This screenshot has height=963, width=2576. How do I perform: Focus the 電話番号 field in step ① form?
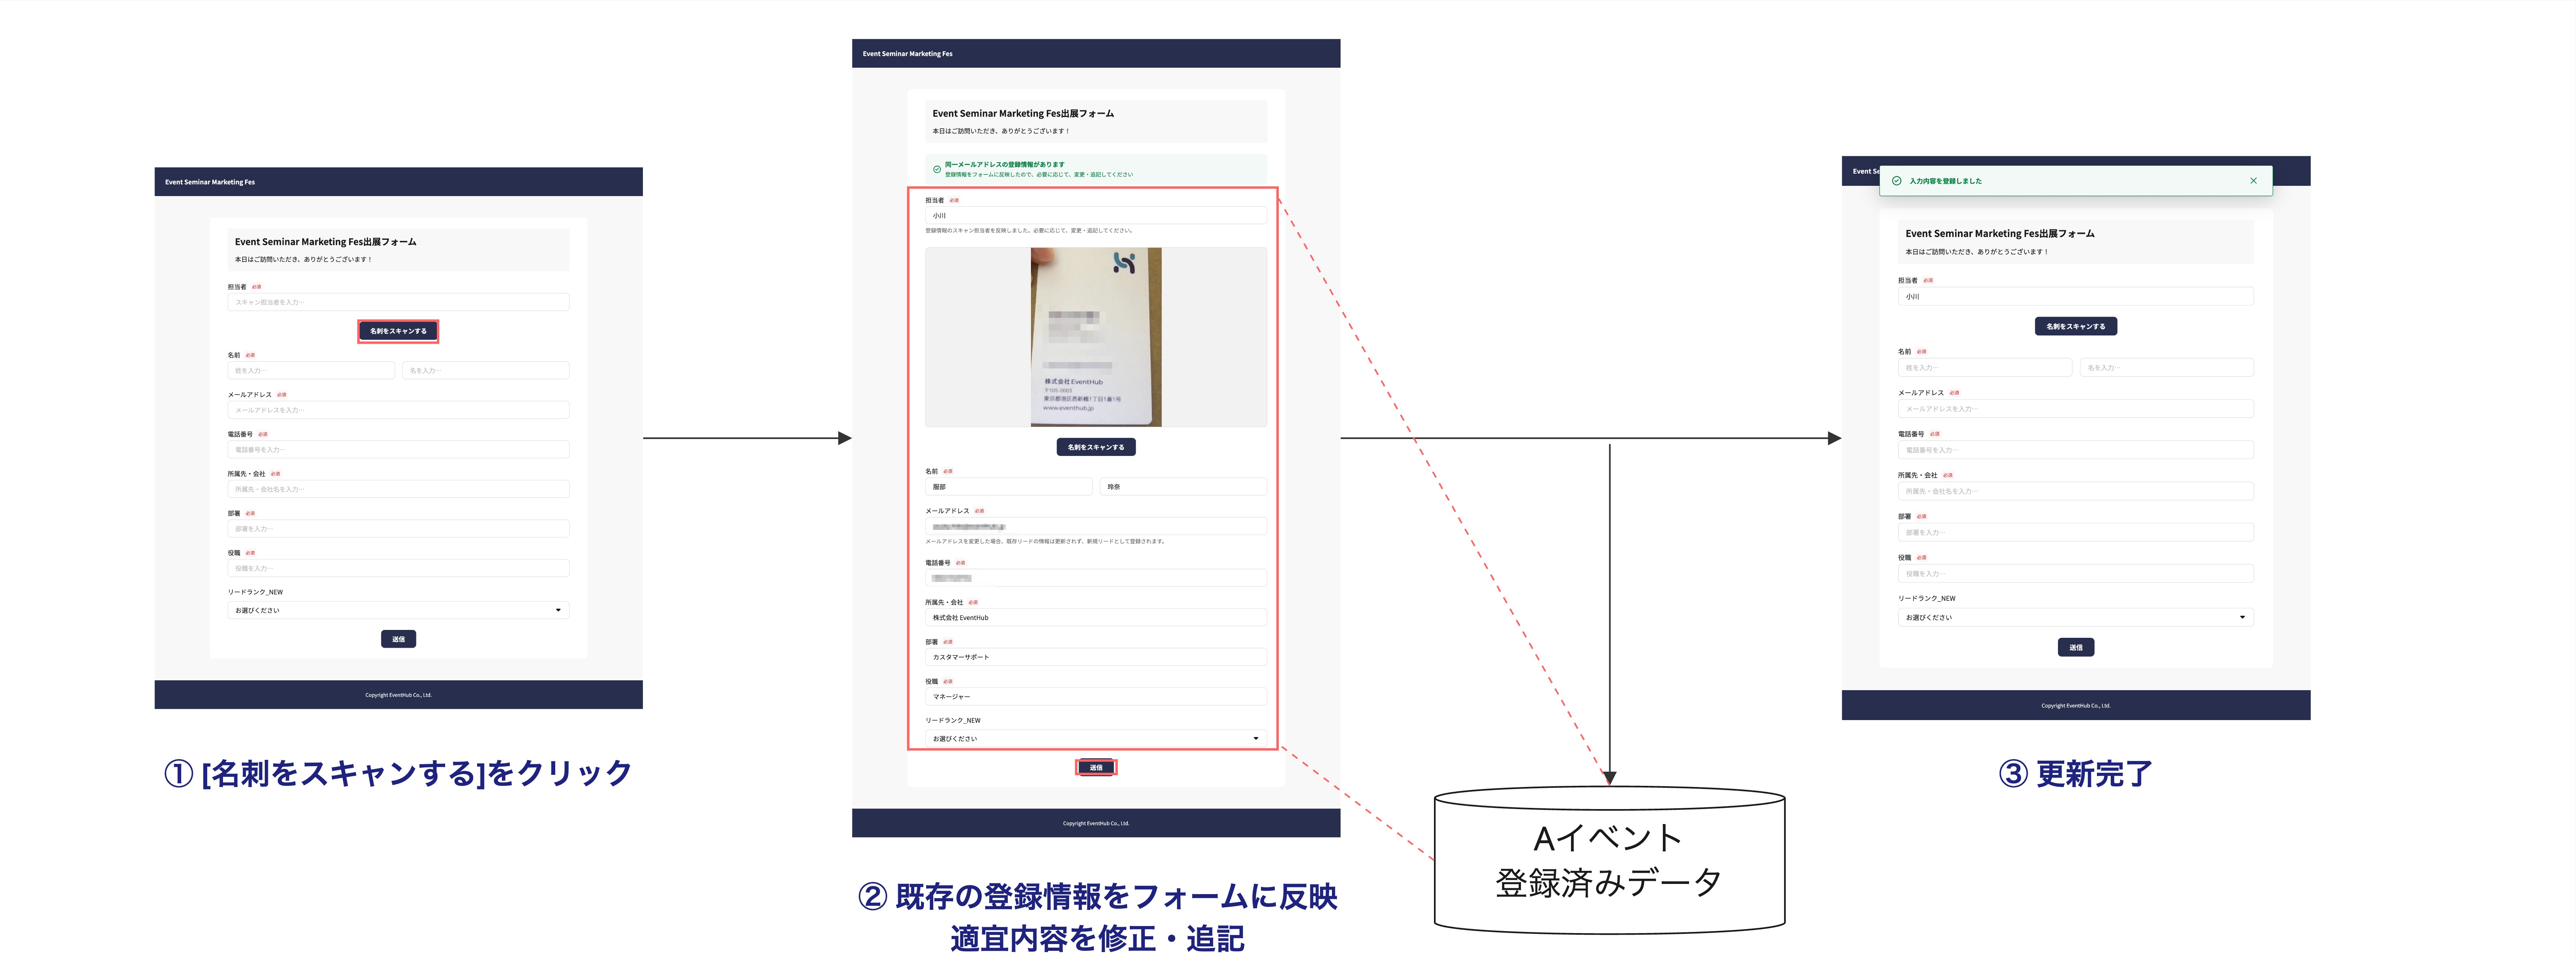(x=398, y=450)
